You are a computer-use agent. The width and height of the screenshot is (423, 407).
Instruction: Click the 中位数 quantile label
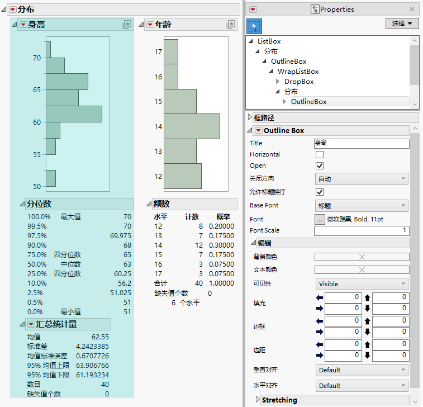(x=70, y=264)
